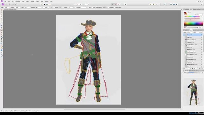The image size is (204, 115).
Task: Open the Assistant options icon
Action: 125,4
